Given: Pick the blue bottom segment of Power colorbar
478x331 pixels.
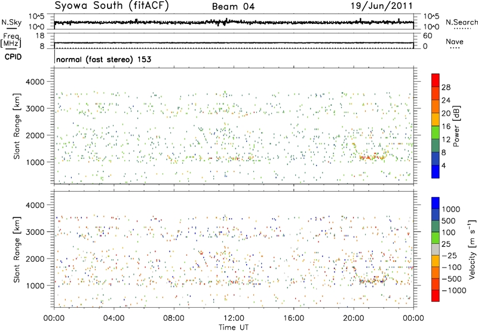Looking at the screenshot, I should pos(436,171).
